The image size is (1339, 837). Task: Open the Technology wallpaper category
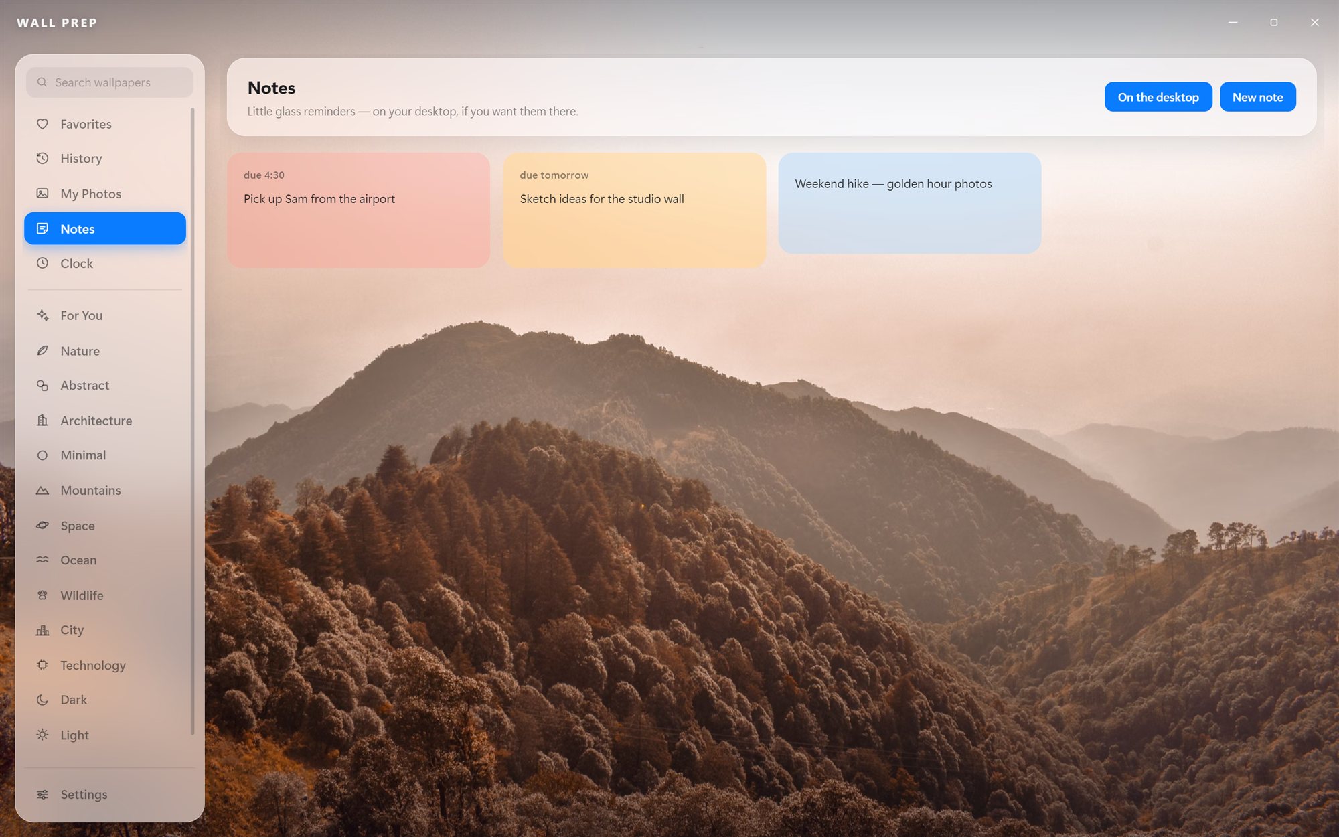pos(105,665)
